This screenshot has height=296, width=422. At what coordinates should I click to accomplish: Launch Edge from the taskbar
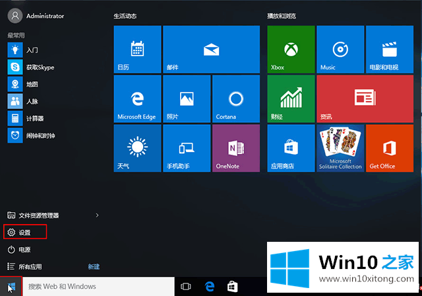[x=210, y=286]
